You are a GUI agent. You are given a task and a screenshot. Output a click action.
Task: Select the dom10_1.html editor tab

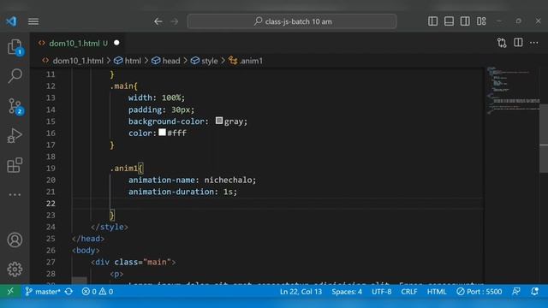78,43
